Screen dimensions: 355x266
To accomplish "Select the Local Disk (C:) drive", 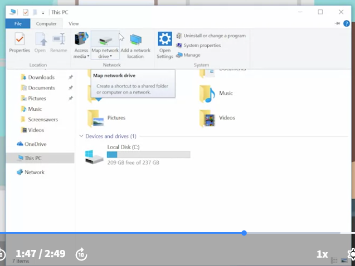I will coord(138,155).
